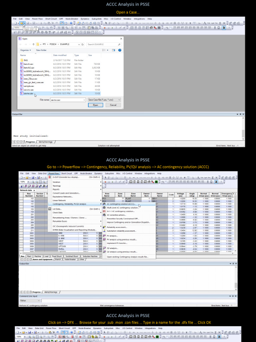Open the Organize dropdown in Open dialog
The image size is (256, 342).
(x=25, y=50)
